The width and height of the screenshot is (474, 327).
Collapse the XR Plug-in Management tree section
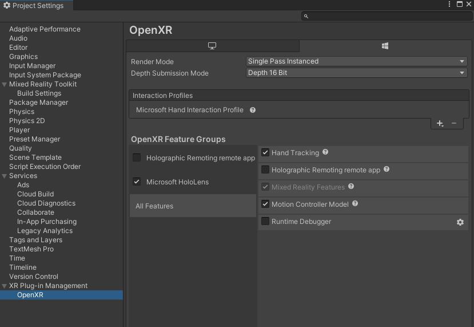(x=5, y=286)
